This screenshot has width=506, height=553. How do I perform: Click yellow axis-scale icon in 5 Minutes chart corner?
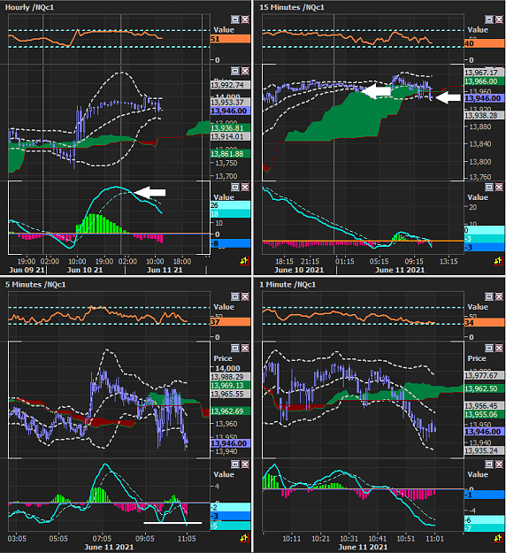pyautogui.click(x=244, y=538)
